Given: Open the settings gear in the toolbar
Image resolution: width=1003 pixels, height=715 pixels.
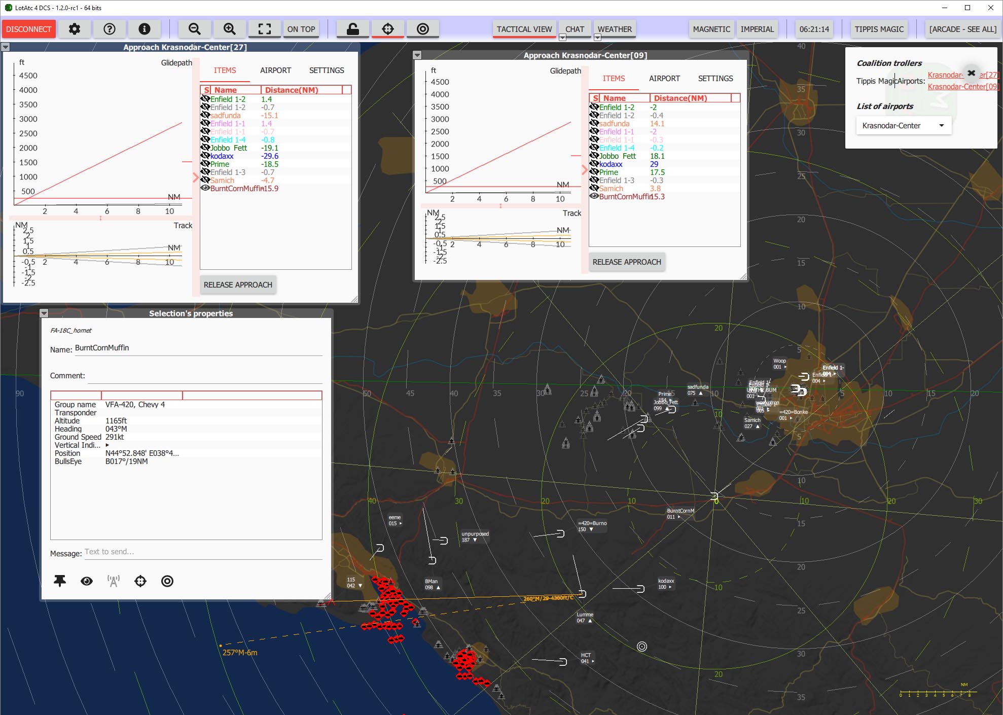Looking at the screenshot, I should point(75,29).
